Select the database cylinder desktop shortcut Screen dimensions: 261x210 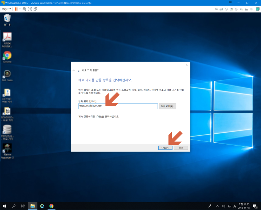pyautogui.click(x=7, y=132)
